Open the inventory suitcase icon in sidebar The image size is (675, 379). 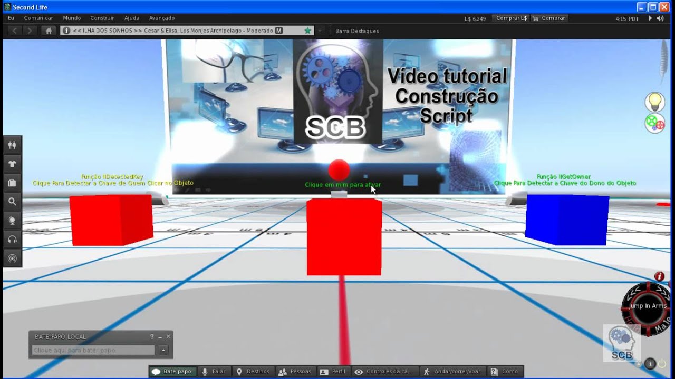coord(12,183)
